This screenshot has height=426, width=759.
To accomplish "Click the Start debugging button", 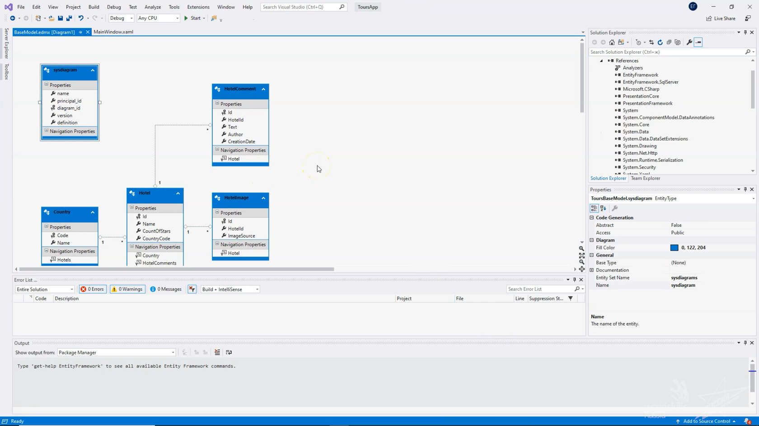I will pos(192,18).
